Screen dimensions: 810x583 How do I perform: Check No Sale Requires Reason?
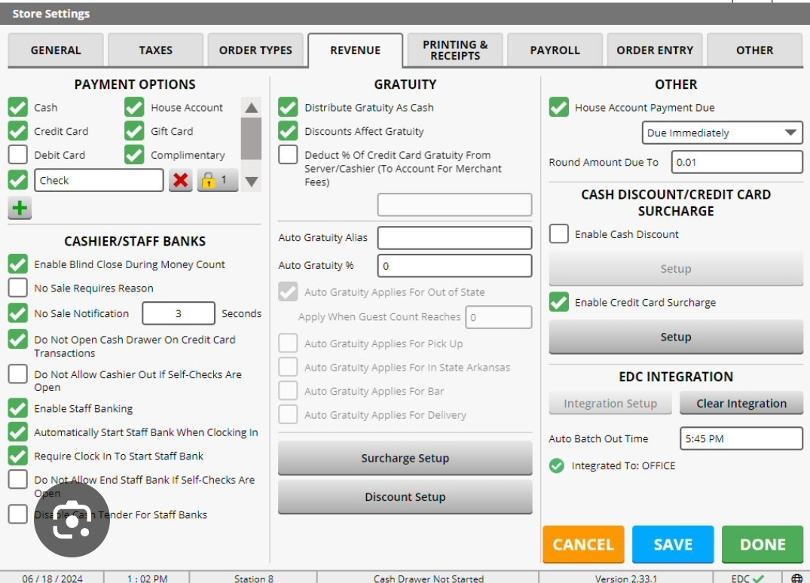point(18,288)
